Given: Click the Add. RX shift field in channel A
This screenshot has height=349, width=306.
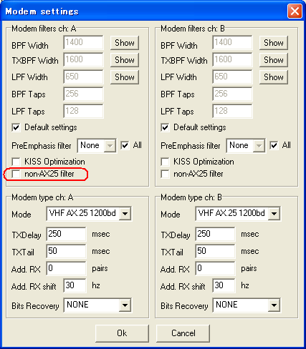Looking at the screenshot, I should tap(75, 285).
